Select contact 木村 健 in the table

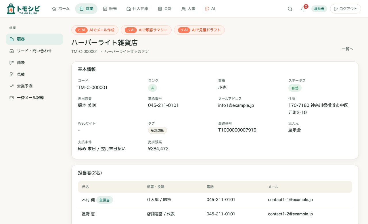88,200
